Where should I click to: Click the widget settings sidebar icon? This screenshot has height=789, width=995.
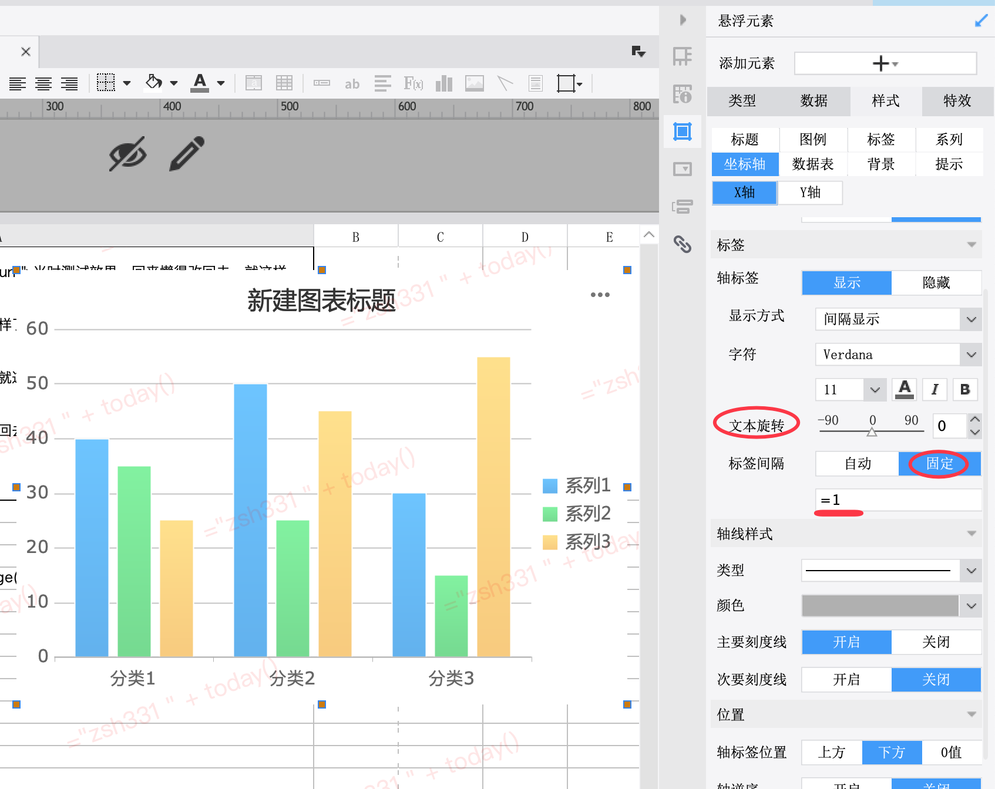pos(683,169)
